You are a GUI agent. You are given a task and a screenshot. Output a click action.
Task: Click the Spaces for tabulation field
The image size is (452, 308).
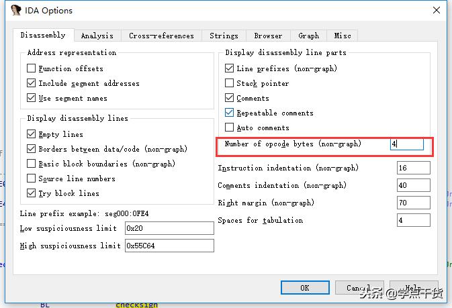point(413,220)
